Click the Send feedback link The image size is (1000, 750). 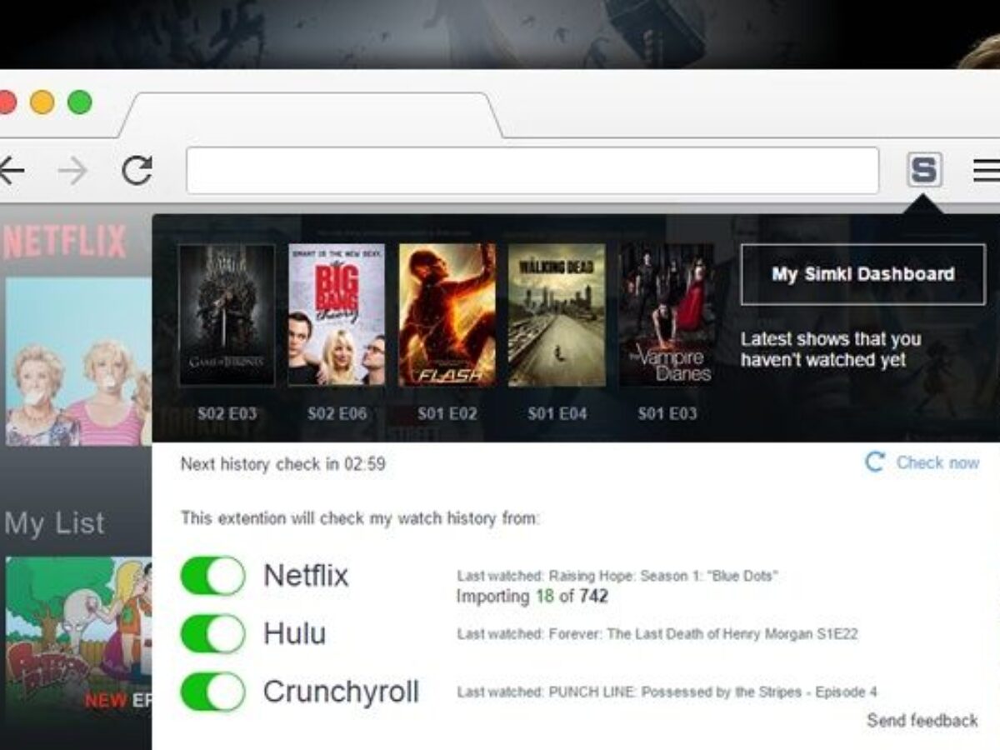coord(922,721)
